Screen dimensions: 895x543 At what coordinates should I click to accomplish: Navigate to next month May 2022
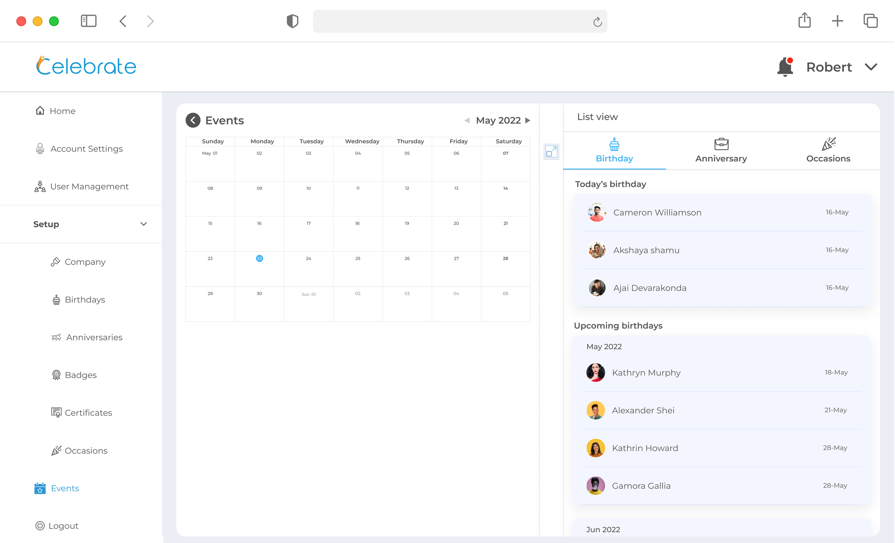pyautogui.click(x=527, y=121)
